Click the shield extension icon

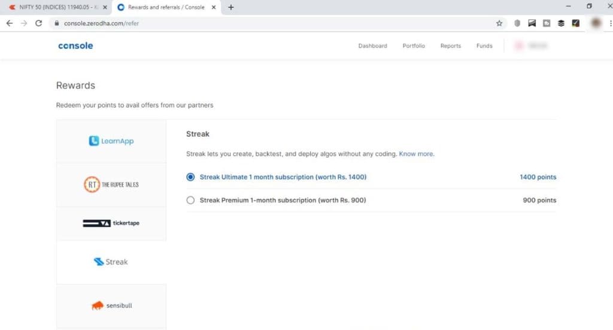(x=517, y=23)
